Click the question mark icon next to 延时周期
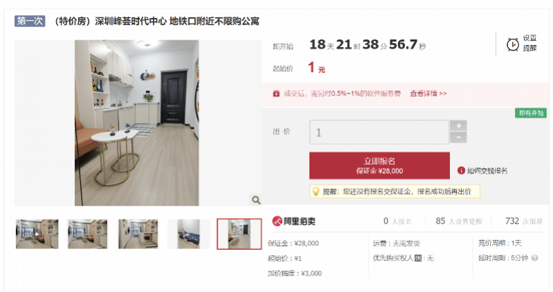The image size is (553, 292). [x=534, y=258]
